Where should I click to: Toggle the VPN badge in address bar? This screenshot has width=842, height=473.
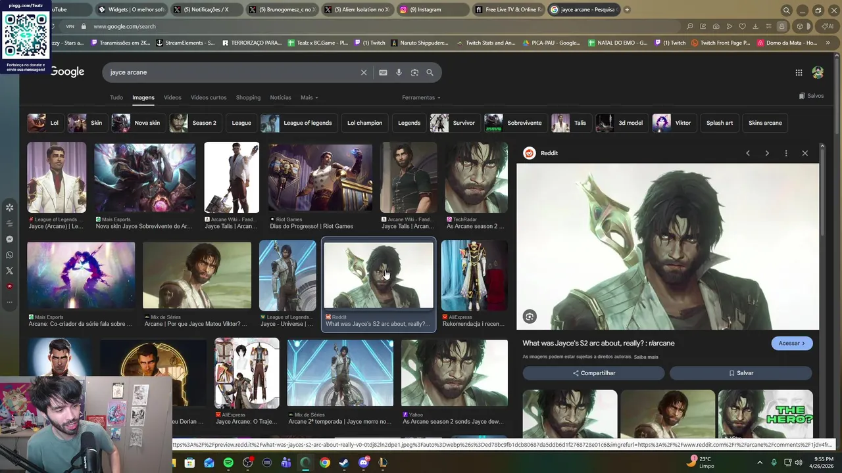click(x=70, y=26)
